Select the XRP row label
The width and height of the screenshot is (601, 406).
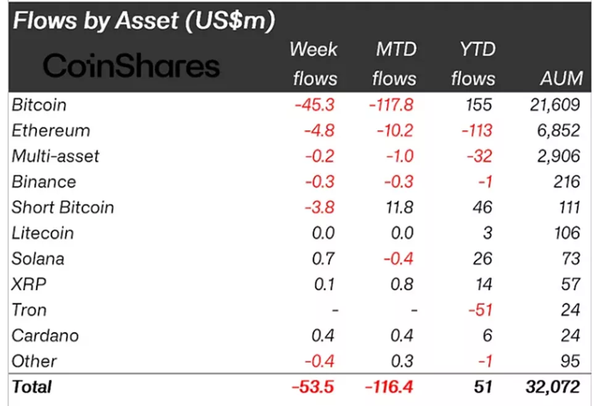pyautogui.click(x=29, y=284)
